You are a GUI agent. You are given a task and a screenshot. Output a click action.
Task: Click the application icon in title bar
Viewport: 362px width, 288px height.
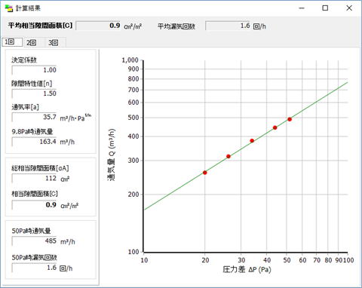(9, 8)
